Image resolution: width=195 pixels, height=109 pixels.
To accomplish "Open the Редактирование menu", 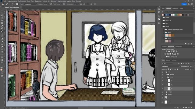I will coord(12,1).
